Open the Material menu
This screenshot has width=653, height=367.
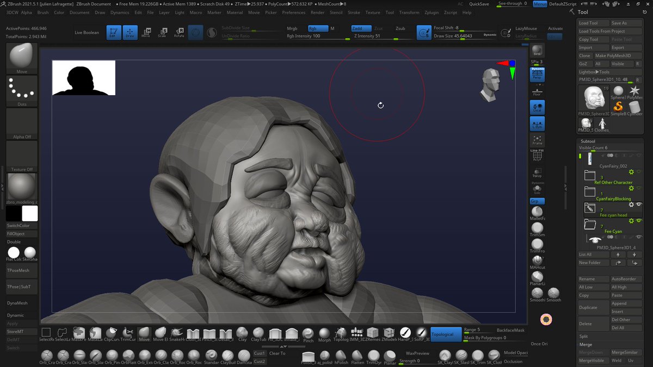click(235, 13)
